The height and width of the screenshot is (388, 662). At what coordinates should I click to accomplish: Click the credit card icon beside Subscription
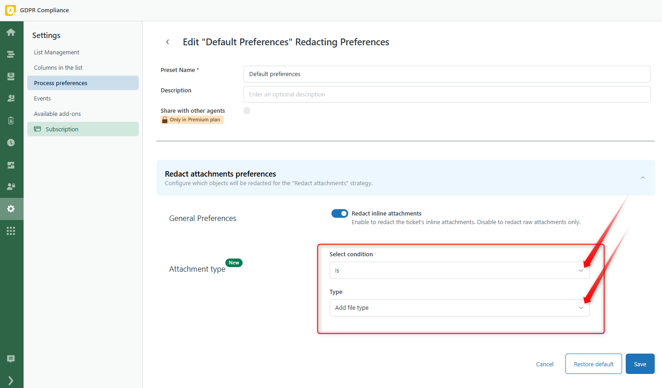click(38, 129)
